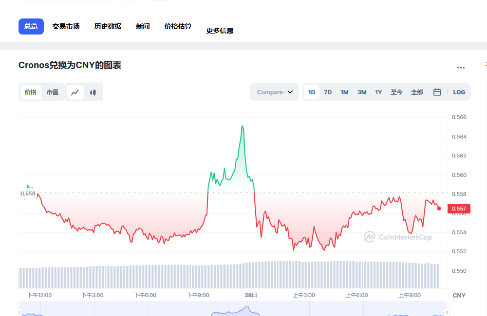Screen dimensions: 487x316
Task: Open the calendar date range picker
Action: tap(437, 92)
